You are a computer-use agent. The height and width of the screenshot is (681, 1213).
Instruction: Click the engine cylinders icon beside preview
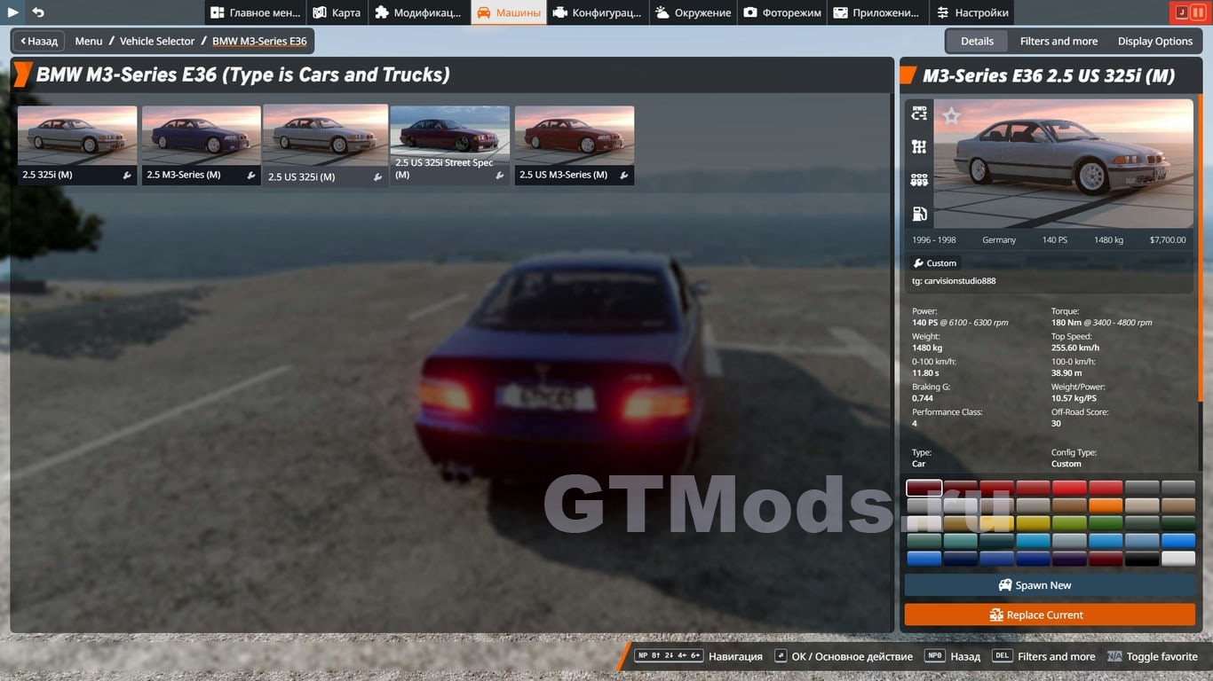[x=919, y=180]
